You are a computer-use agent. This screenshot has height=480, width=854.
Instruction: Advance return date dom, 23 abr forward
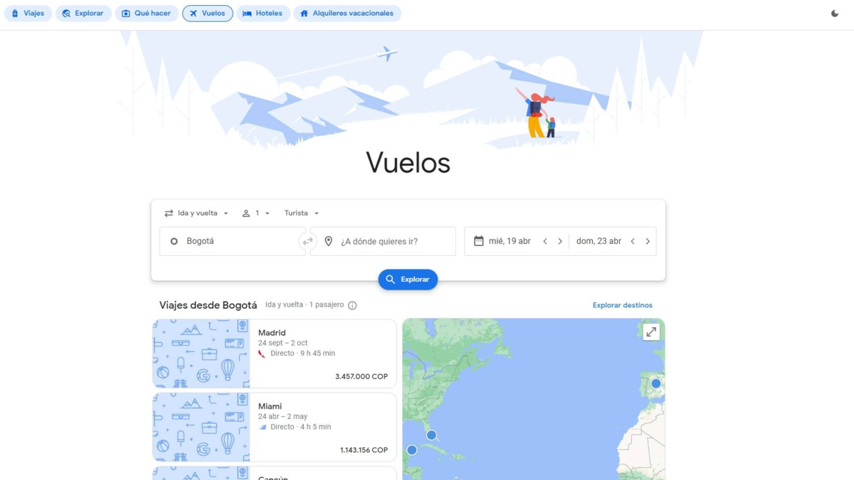[648, 242]
